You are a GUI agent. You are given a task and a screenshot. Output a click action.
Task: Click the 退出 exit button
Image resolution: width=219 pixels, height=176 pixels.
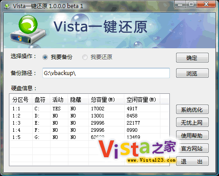pos(192,161)
